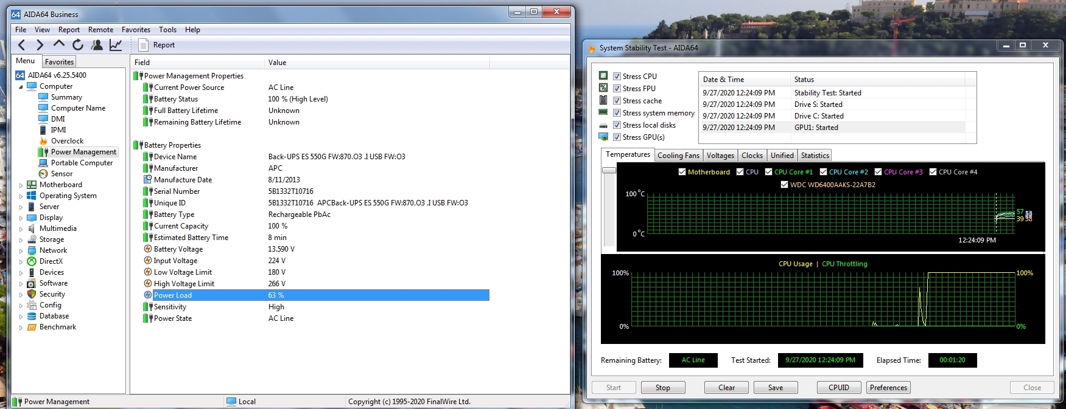Click the Field column header
1066x409 pixels.
click(198, 62)
